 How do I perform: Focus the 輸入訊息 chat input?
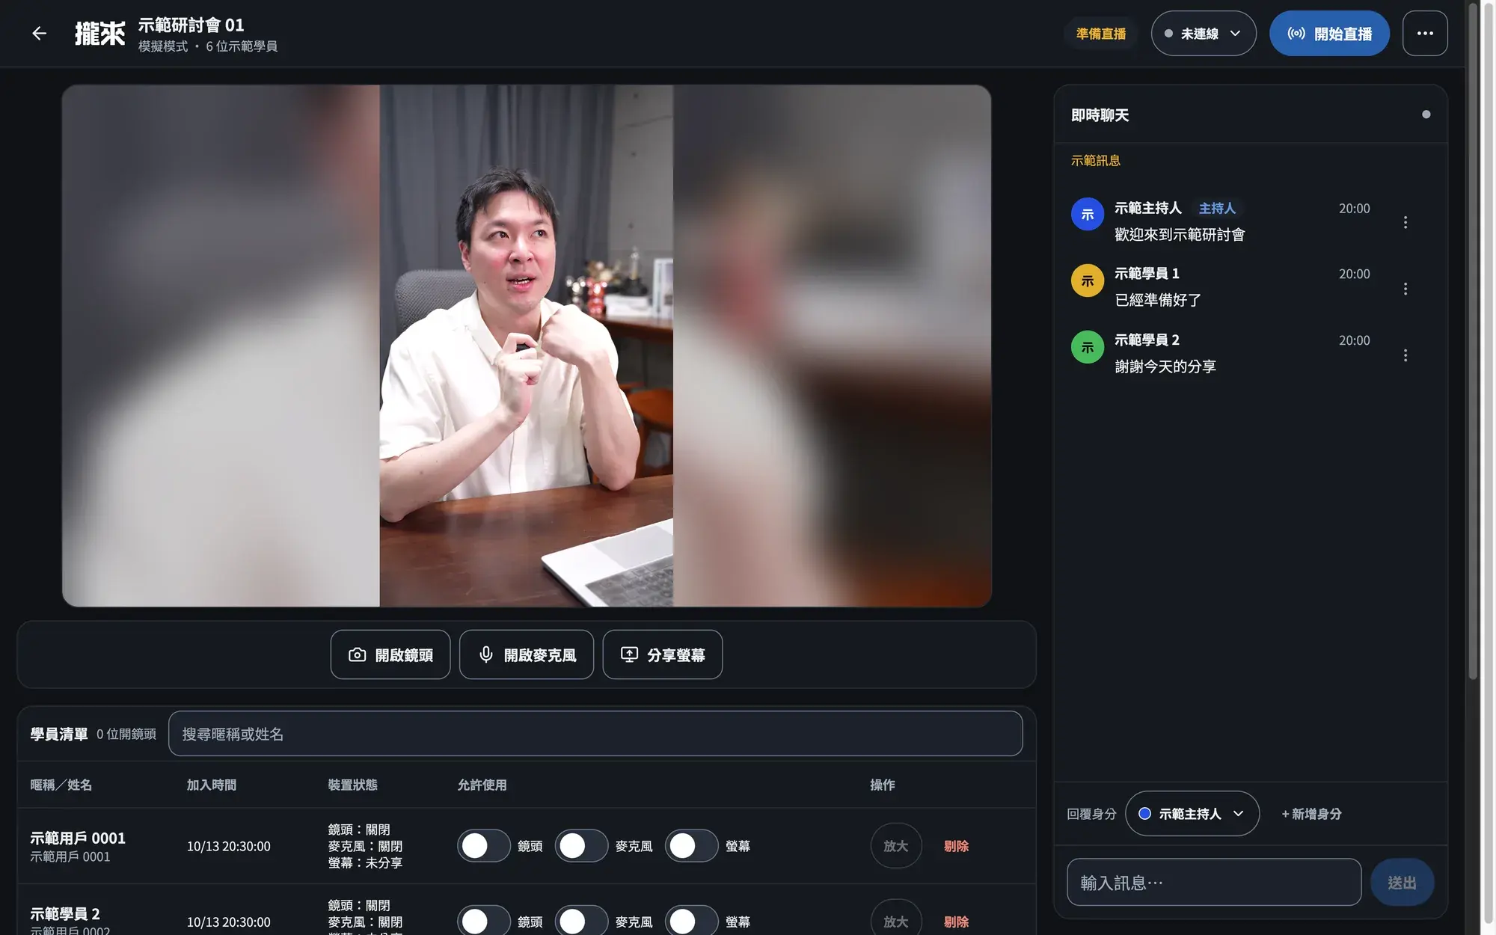point(1214,883)
